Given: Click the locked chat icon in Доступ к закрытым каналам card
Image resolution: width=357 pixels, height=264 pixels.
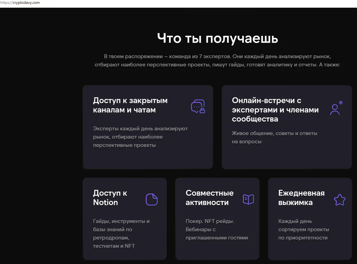Looking at the screenshot, I should (198, 106).
